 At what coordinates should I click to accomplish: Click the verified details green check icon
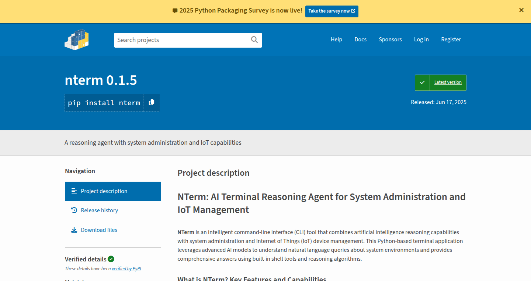click(x=111, y=259)
